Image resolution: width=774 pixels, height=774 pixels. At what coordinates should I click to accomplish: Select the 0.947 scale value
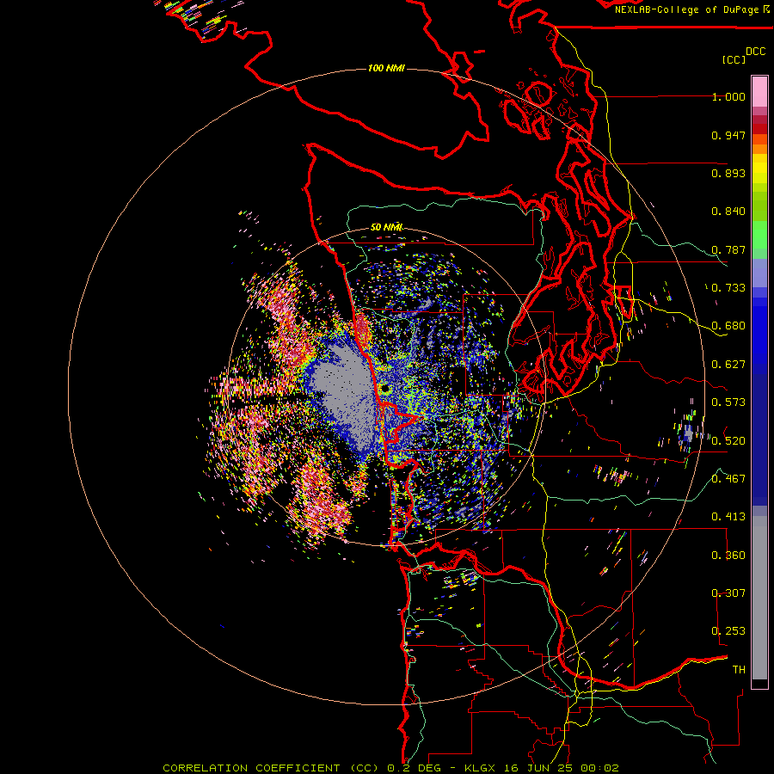728,135
